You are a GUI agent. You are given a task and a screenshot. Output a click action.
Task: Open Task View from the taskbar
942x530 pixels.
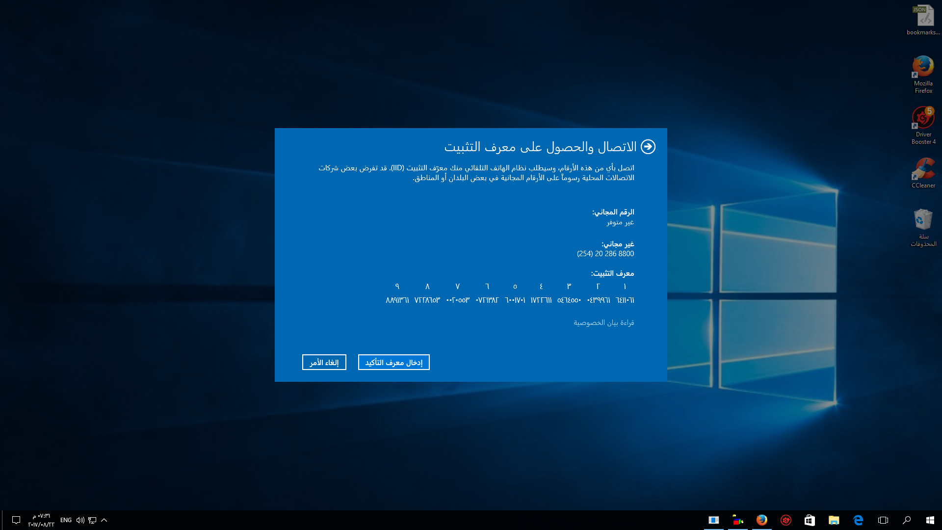[883, 520]
